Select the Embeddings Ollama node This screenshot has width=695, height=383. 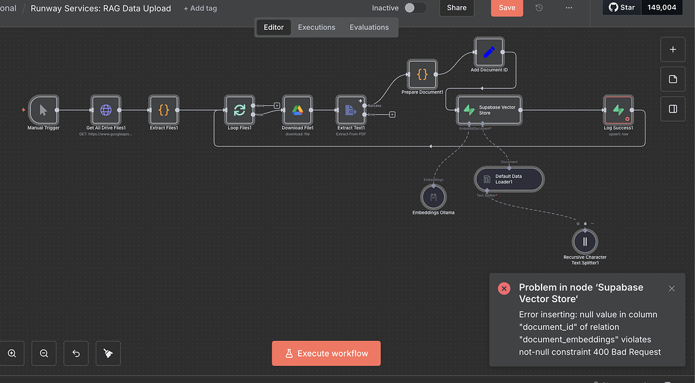click(433, 197)
